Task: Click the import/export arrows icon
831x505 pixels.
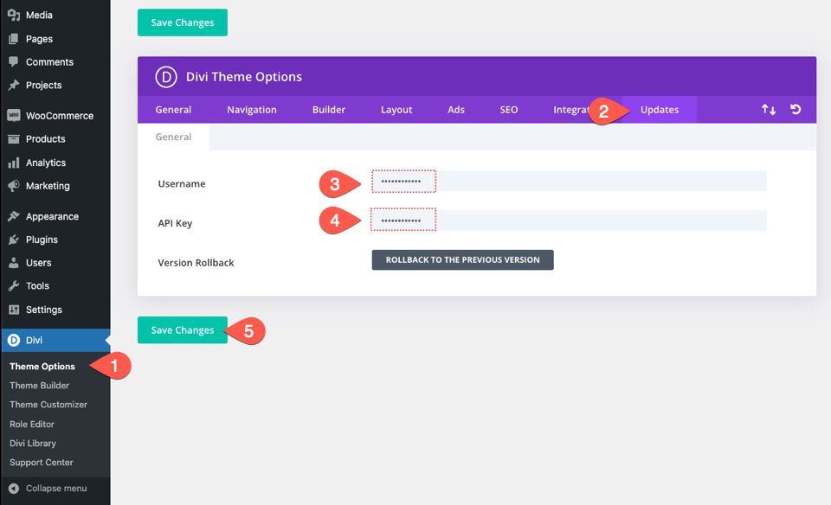Action: (768, 110)
